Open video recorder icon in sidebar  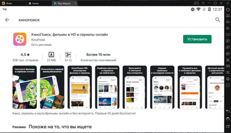click(228, 66)
